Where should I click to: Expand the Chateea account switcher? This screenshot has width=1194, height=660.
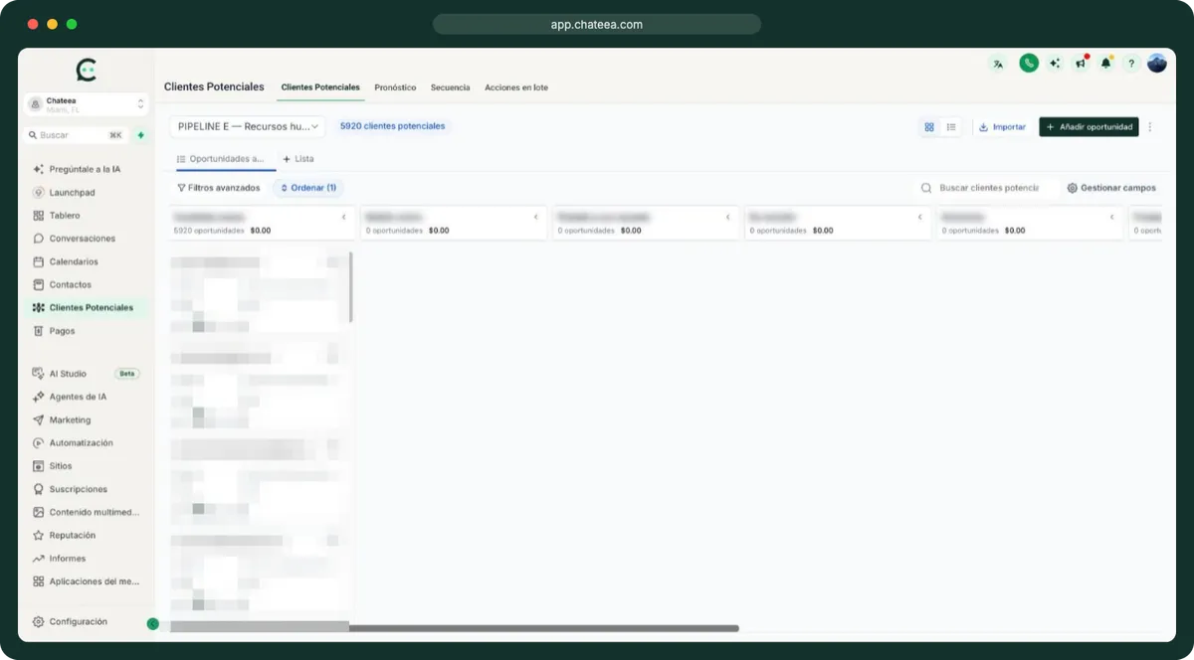tap(87, 103)
